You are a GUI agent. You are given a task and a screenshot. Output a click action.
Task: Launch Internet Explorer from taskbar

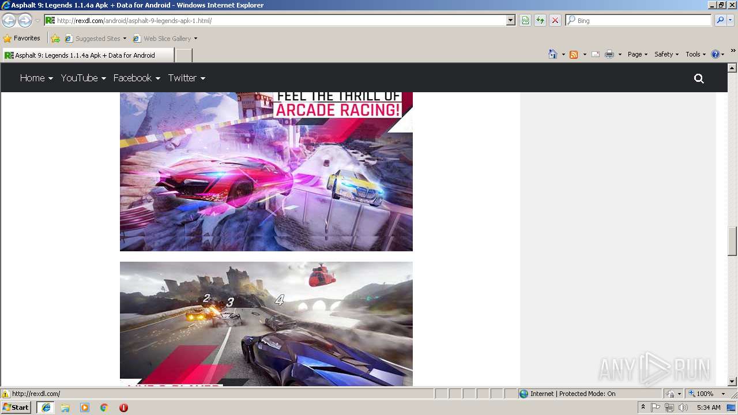(46, 408)
